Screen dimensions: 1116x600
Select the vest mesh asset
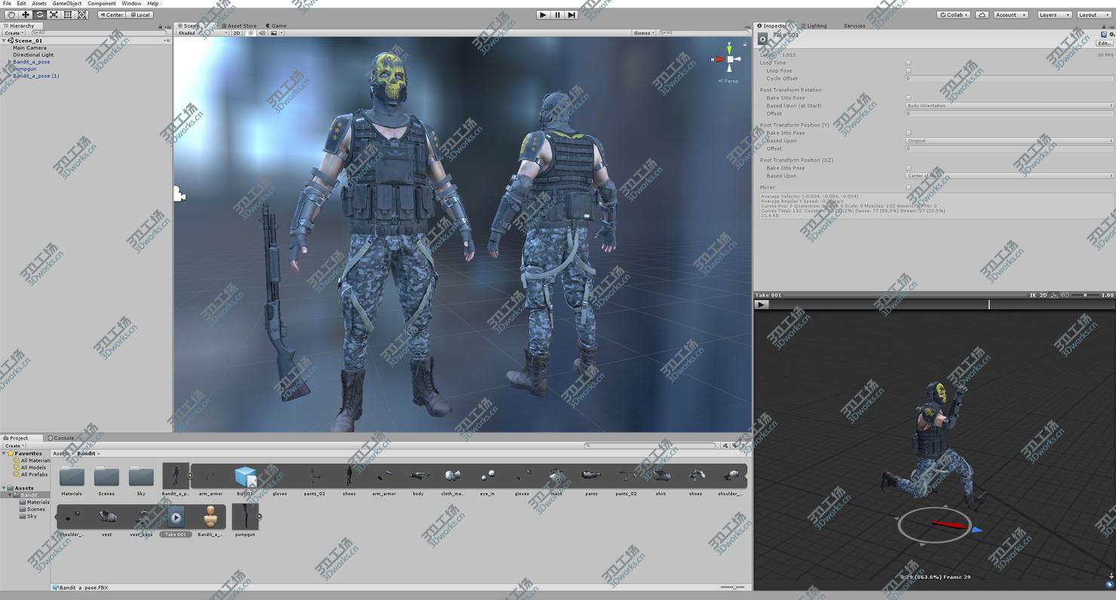coord(106,521)
